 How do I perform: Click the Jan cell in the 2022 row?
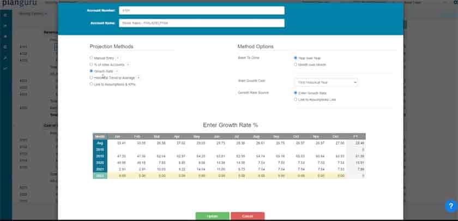pos(117,176)
